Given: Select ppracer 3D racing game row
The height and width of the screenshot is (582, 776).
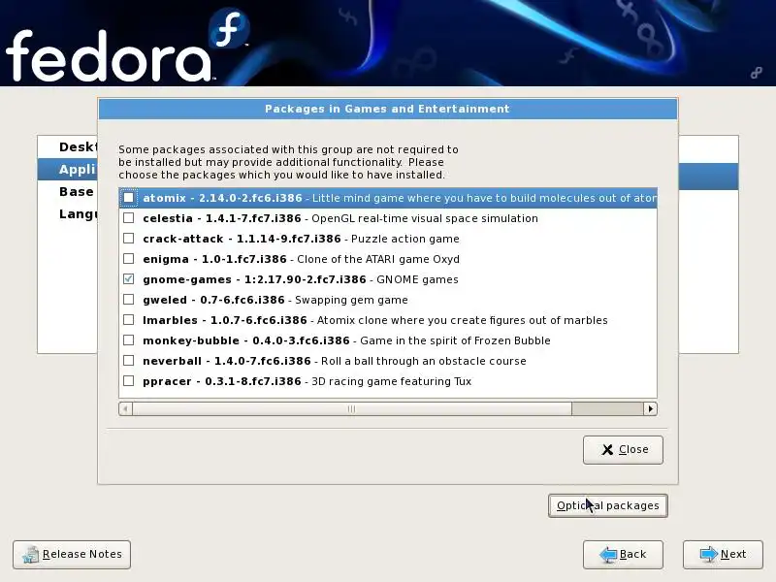Looking at the screenshot, I should pyautogui.click(x=388, y=380).
